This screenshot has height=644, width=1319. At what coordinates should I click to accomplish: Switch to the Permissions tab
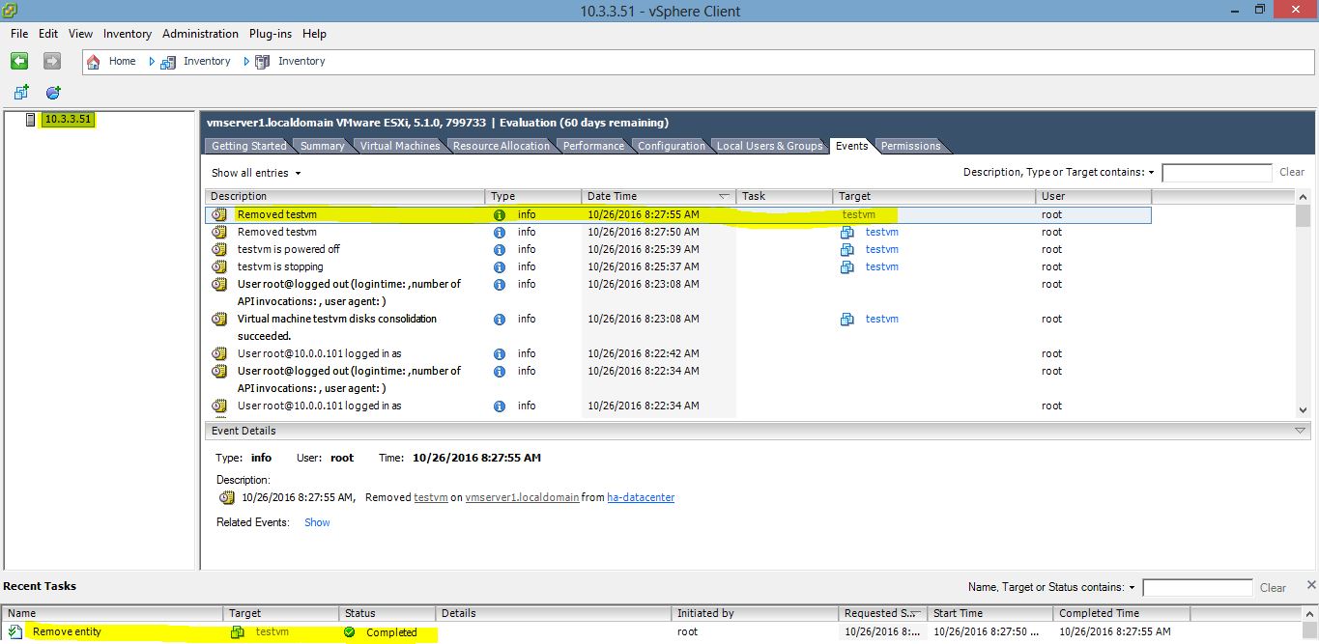(x=910, y=146)
